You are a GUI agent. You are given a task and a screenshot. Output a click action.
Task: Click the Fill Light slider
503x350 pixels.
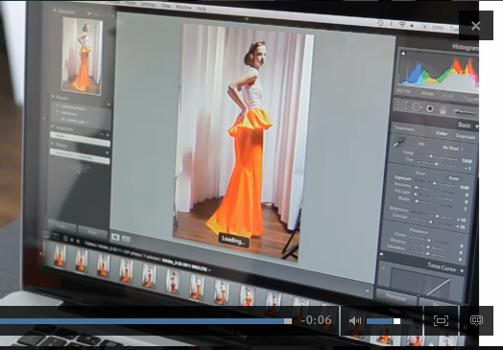tap(434, 197)
